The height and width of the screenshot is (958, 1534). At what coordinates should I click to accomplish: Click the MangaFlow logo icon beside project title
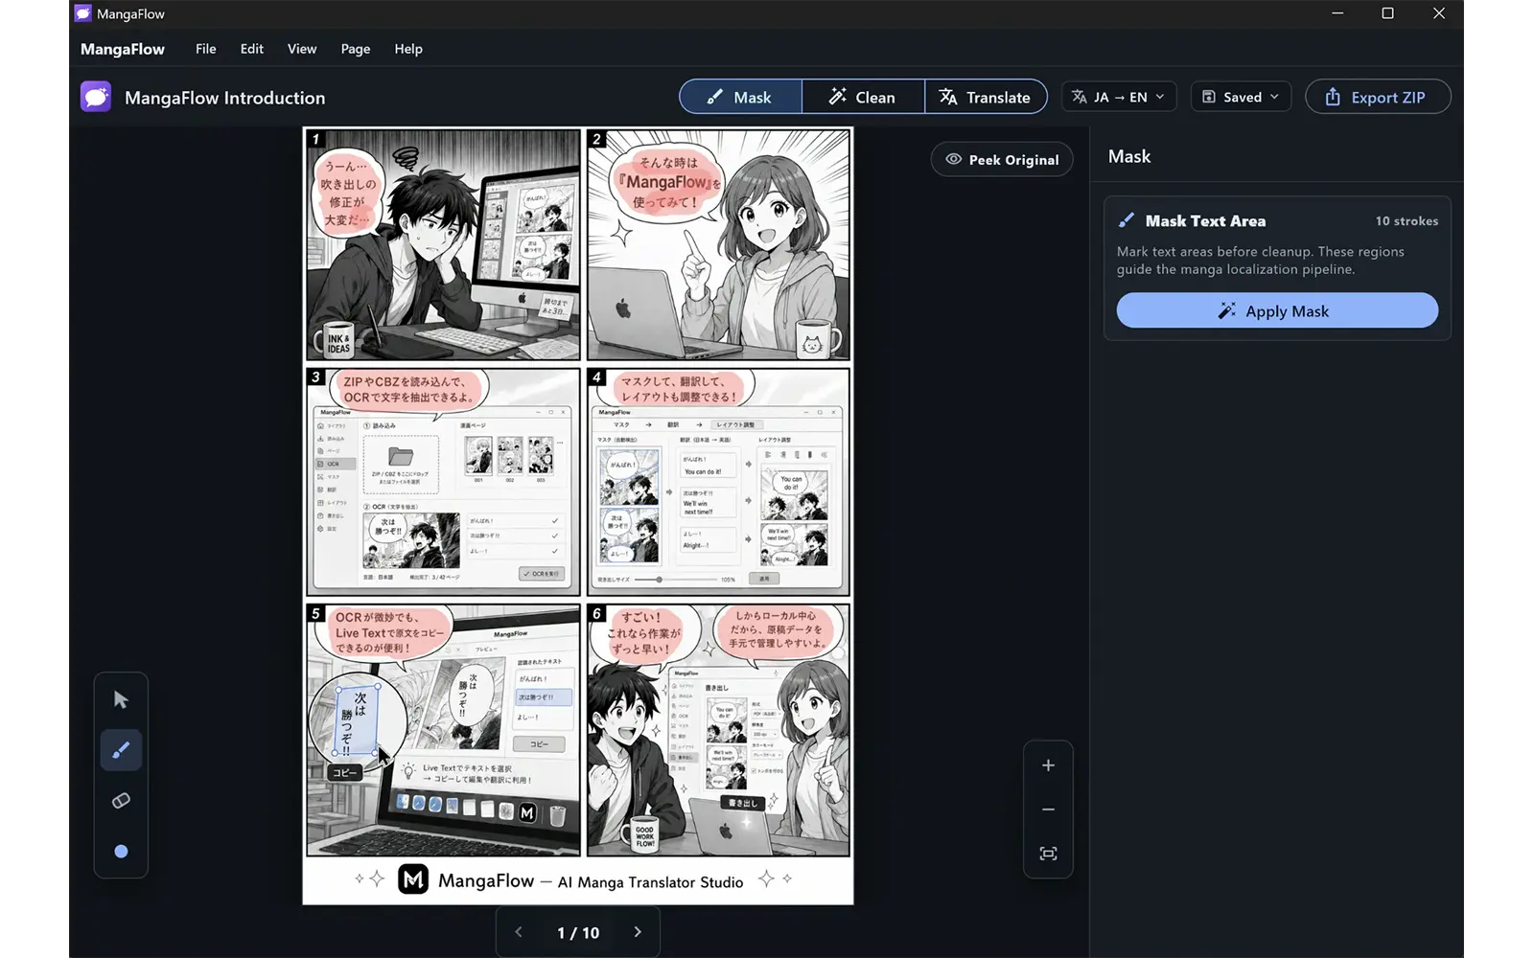pos(96,97)
